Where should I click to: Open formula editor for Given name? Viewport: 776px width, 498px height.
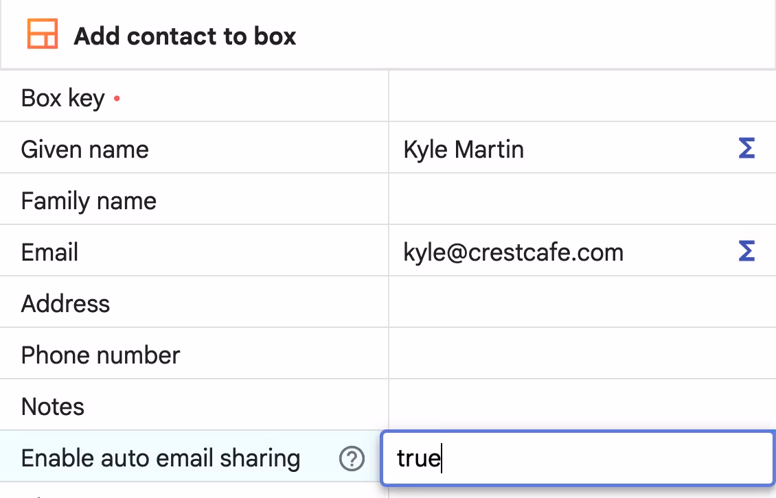746,148
